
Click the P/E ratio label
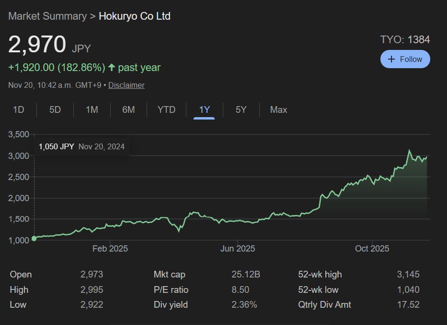click(171, 289)
